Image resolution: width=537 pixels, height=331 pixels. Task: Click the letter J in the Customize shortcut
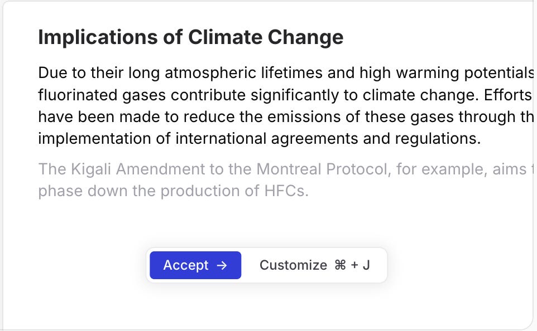[x=366, y=265]
